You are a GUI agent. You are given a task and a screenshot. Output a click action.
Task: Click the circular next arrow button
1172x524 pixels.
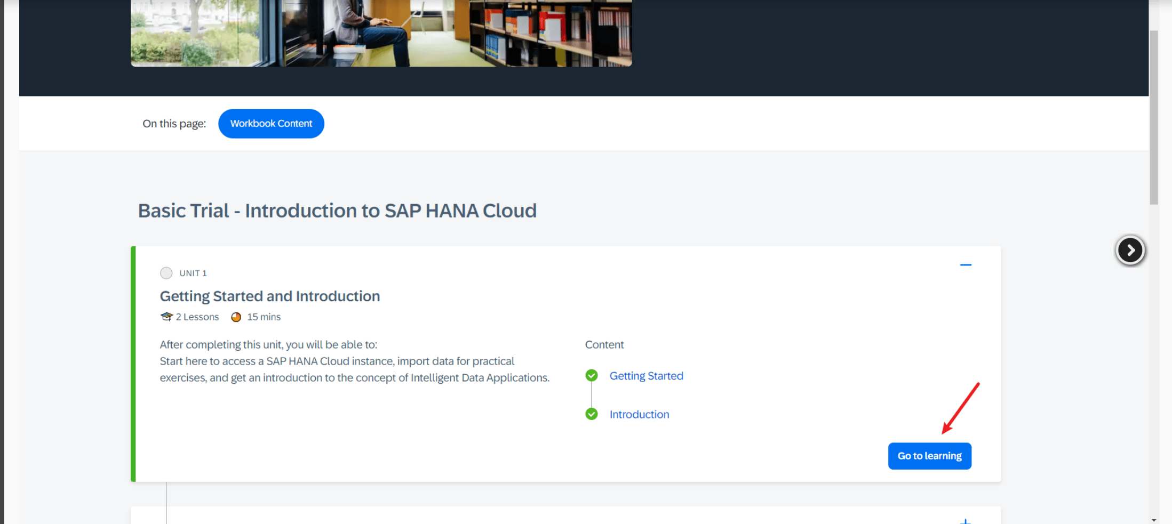coord(1130,250)
